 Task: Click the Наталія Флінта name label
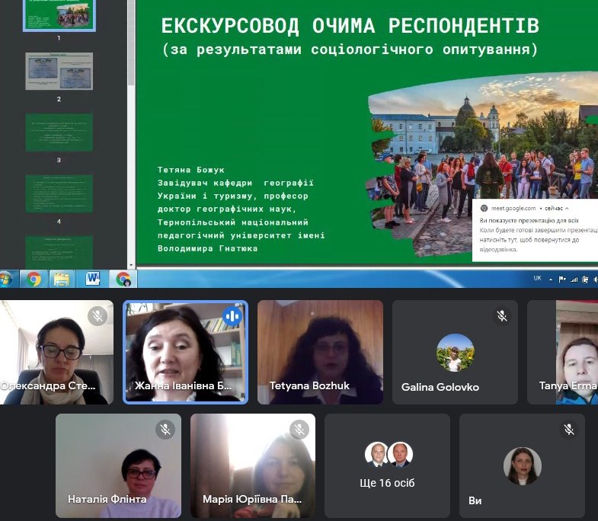point(107,499)
